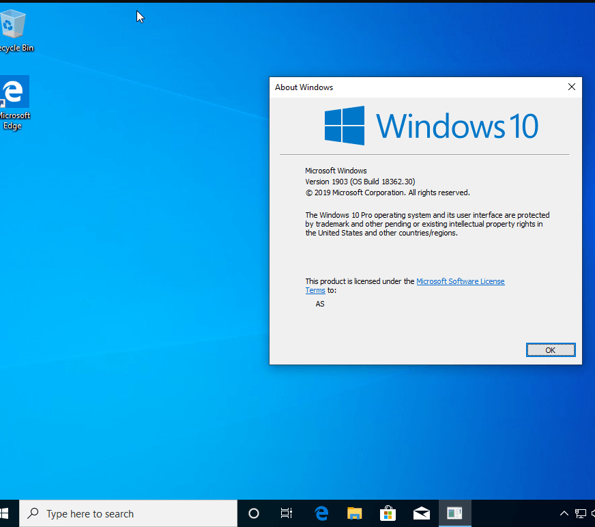Launch Microsoft Edge from the taskbar
The width and height of the screenshot is (595, 527).
point(321,513)
